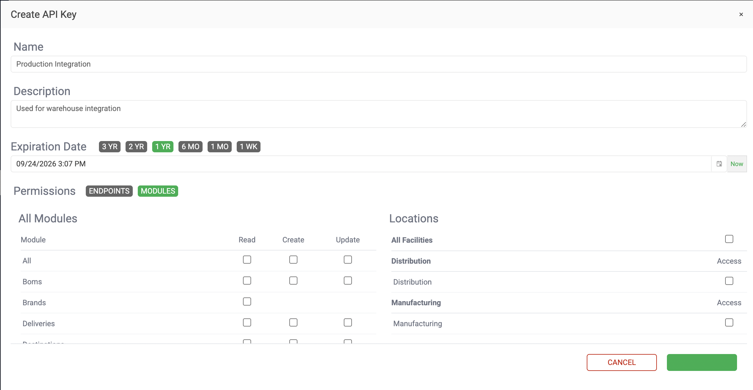The height and width of the screenshot is (390, 753).
Task: Grant access to Manufacturing location
Action: (x=729, y=323)
